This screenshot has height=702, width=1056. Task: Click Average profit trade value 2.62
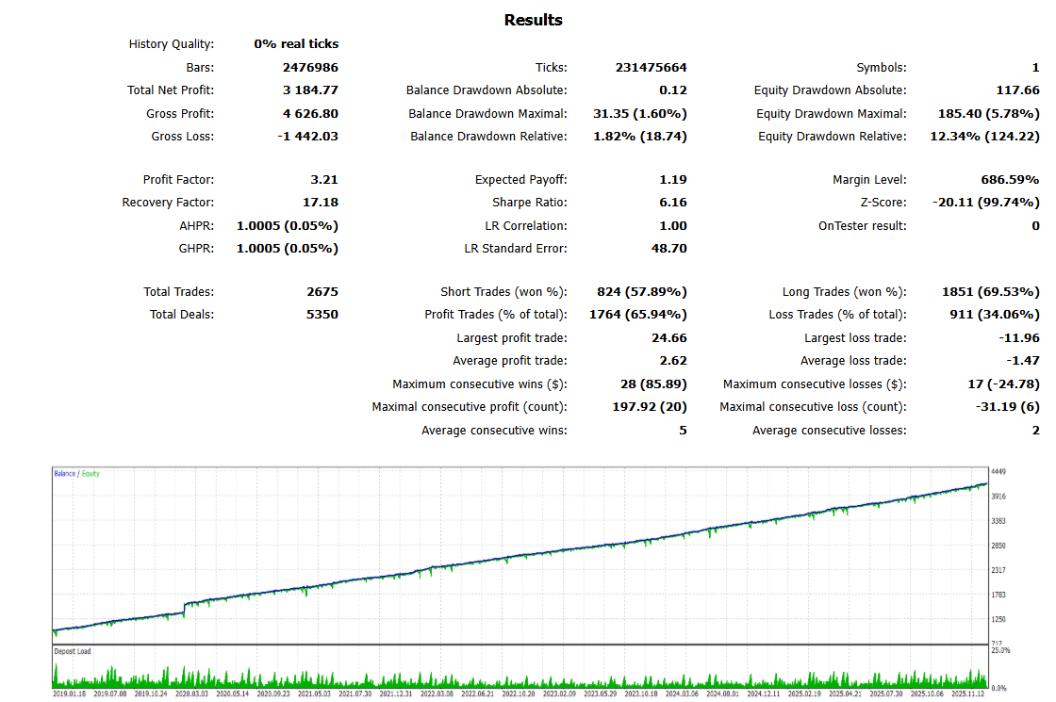click(673, 361)
